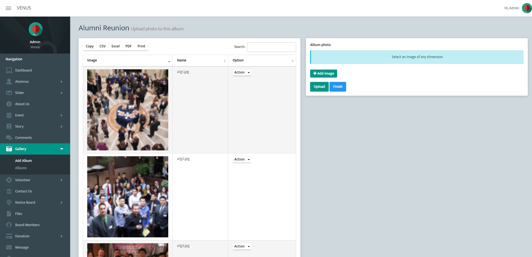The width and height of the screenshot is (532, 257).
Task: Focus the table Search field
Action: [x=271, y=47]
